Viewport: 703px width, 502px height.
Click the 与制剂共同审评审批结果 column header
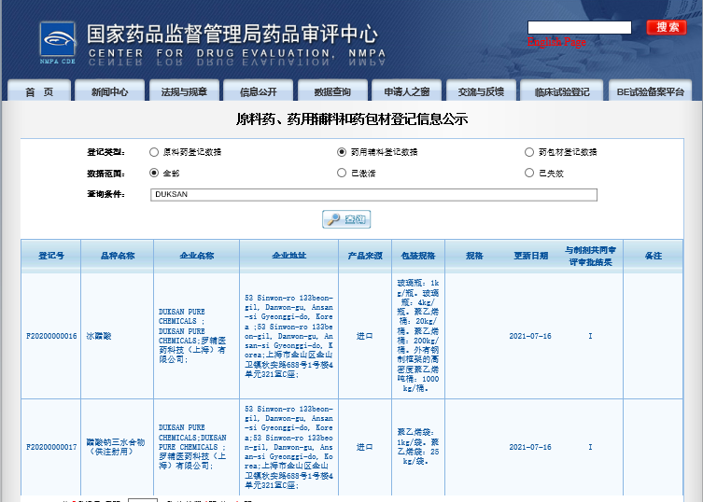(x=590, y=256)
